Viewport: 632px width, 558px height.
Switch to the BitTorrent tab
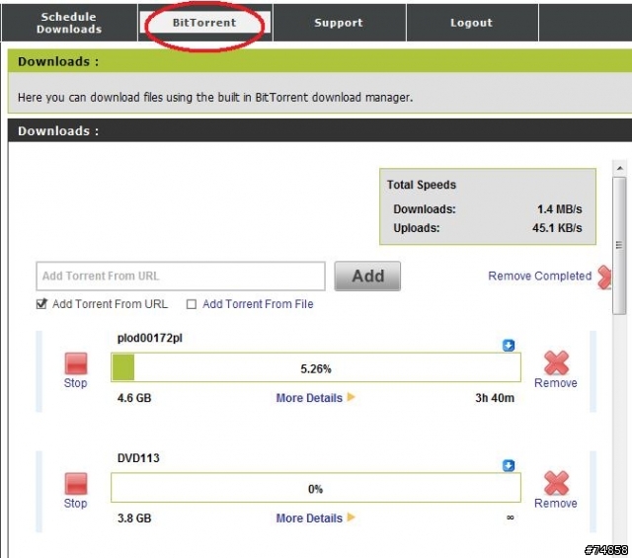pos(204,23)
